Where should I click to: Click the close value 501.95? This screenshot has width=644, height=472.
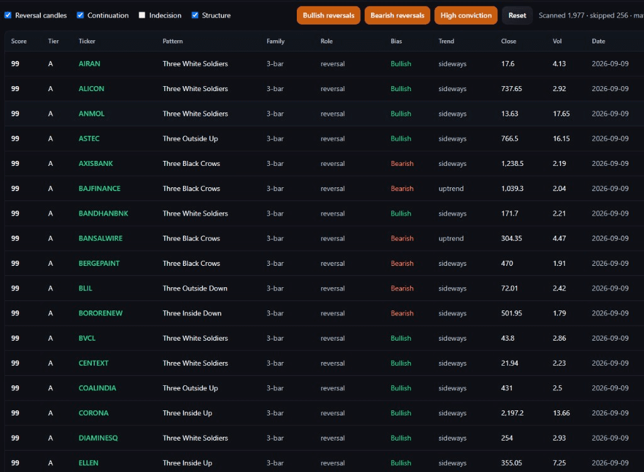tap(511, 313)
